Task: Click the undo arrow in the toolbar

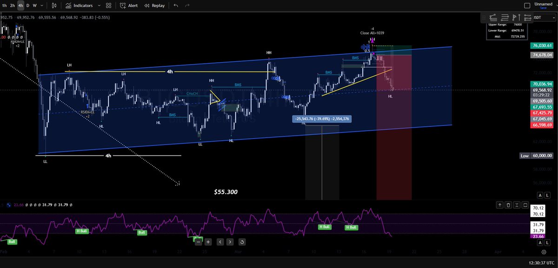Action: [176, 6]
